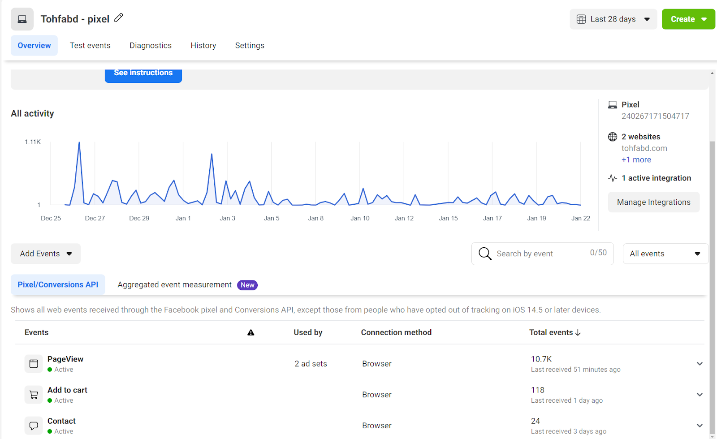The image size is (717, 439).
Task: Click the Dec 25 peak on the activity chart
Action: tap(79, 143)
